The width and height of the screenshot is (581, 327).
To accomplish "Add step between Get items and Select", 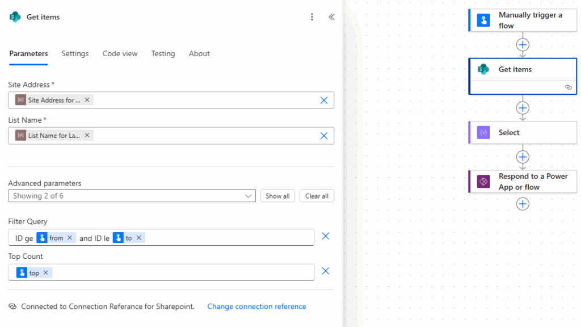I will [523, 108].
